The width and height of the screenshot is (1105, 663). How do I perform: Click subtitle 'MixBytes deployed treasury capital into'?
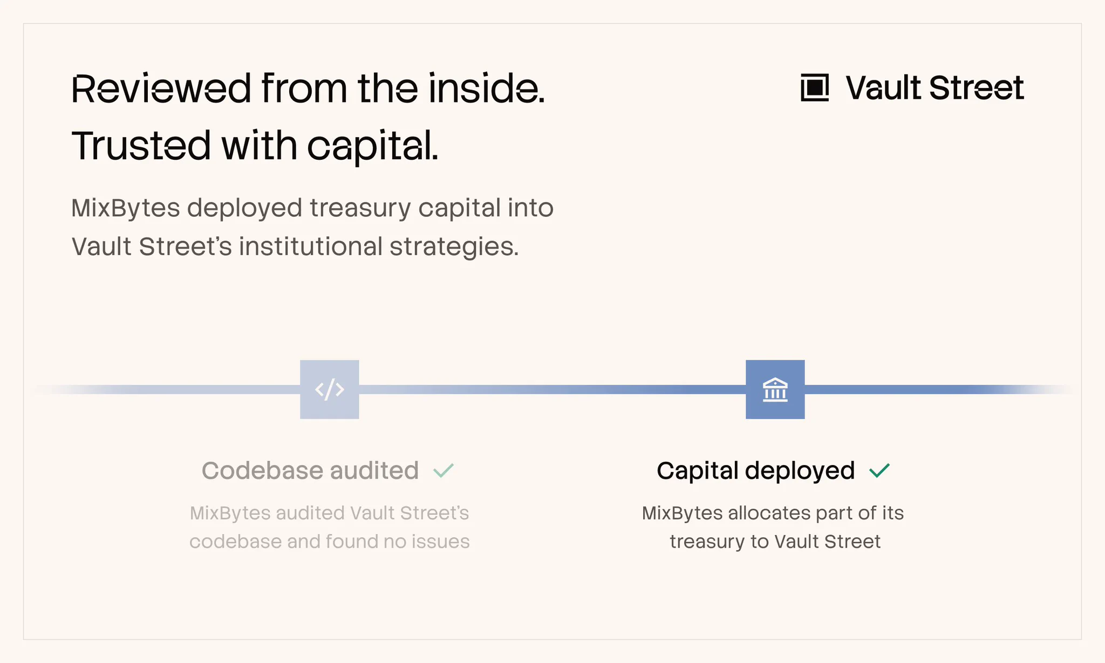click(x=312, y=208)
